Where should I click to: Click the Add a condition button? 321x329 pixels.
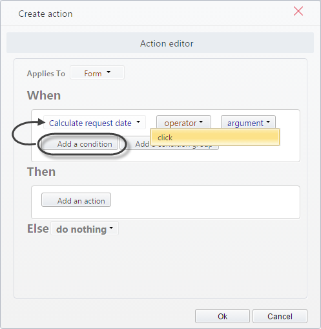coord(79,143)
